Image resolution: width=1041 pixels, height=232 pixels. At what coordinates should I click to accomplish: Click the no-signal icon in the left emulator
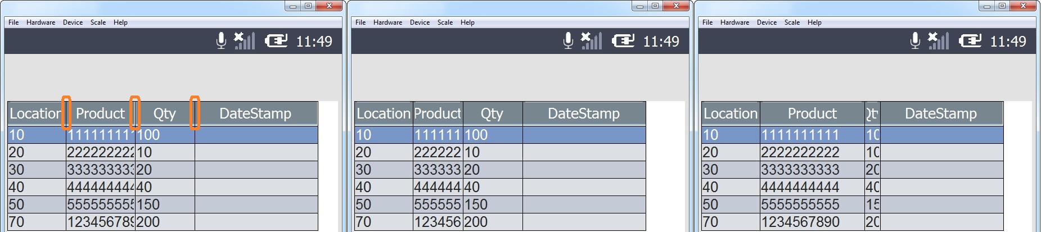[x=244, y=40]
